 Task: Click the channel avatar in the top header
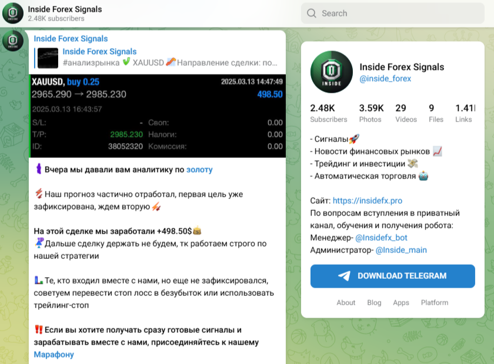(x=13, y=14)
